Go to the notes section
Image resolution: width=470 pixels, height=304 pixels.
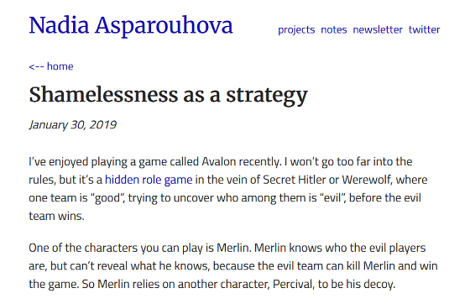334,29
